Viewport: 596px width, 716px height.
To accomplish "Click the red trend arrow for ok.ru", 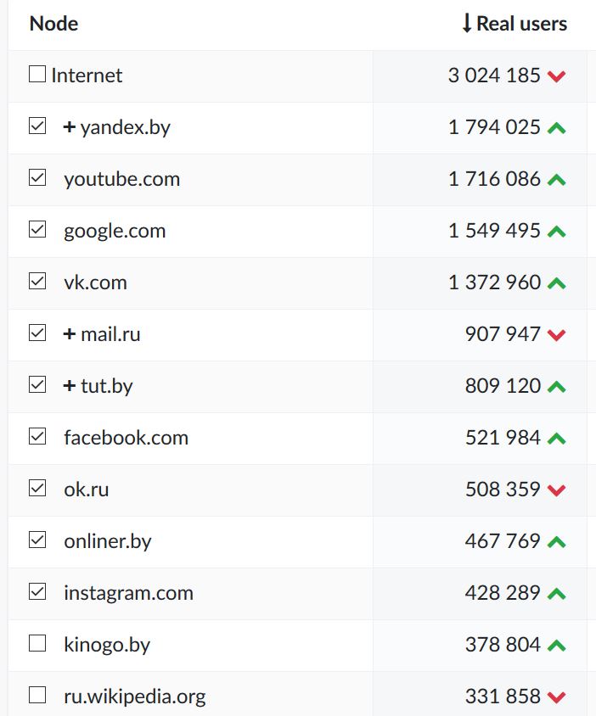I will 557,490.
